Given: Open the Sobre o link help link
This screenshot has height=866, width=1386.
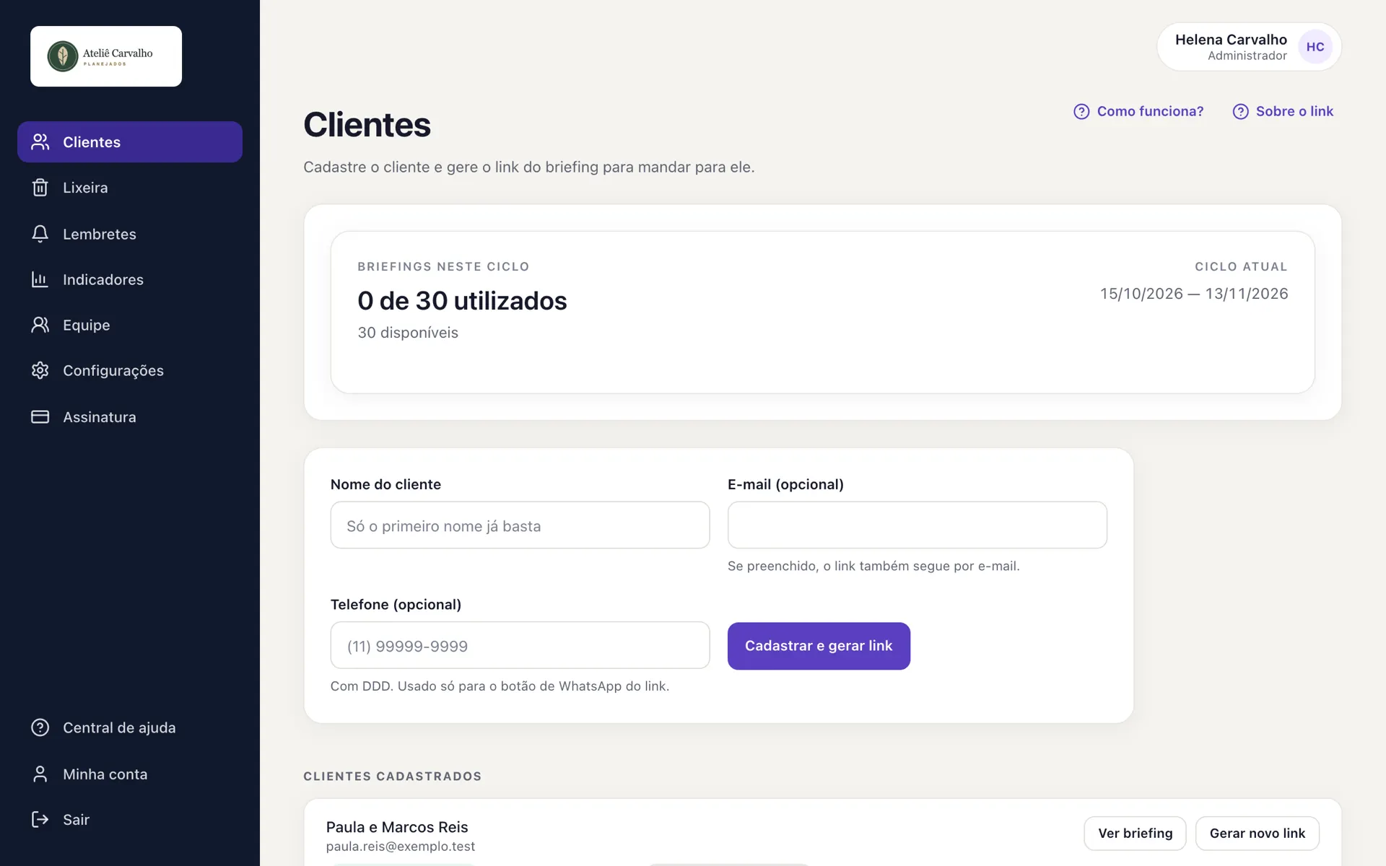Looking at the screenshot, I should pos(1283,111).
